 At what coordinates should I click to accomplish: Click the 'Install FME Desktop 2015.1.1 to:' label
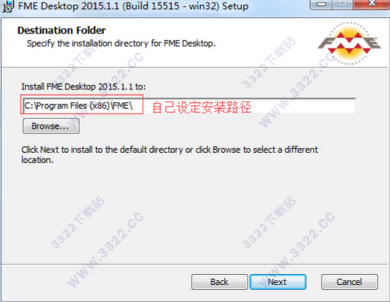click(83, 87)
